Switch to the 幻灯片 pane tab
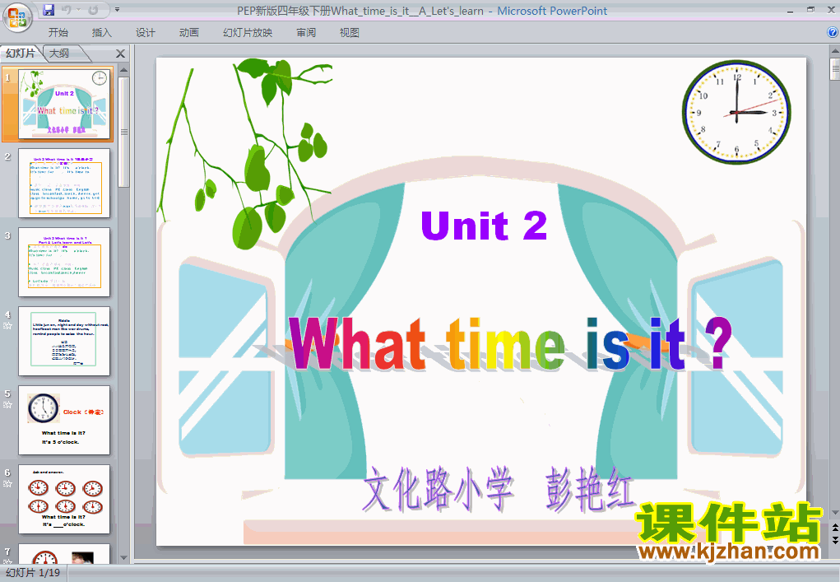The height and width of the screenshot is (582, 840). pos(21,53)
